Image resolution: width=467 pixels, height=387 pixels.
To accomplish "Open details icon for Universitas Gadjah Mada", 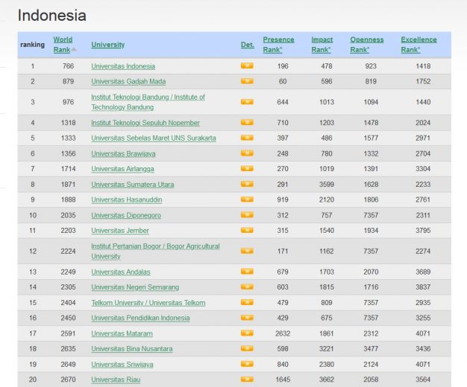I will point(247,81).
